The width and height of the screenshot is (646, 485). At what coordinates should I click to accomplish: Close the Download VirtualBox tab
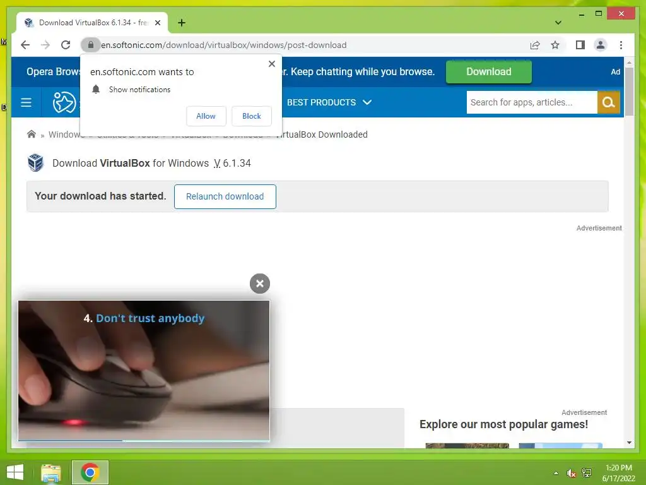point(158,23)
